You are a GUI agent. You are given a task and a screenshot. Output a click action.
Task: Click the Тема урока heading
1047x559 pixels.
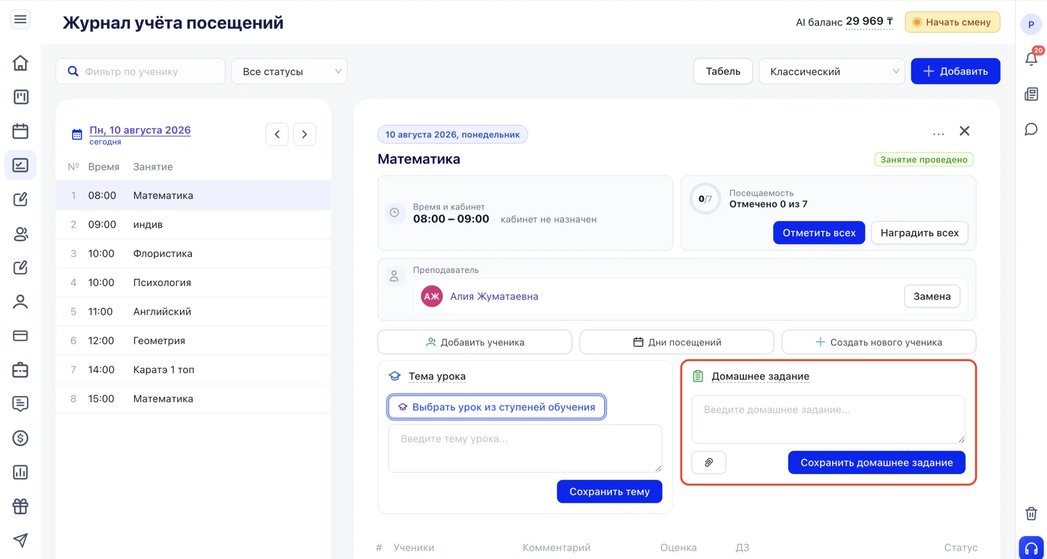437,376
